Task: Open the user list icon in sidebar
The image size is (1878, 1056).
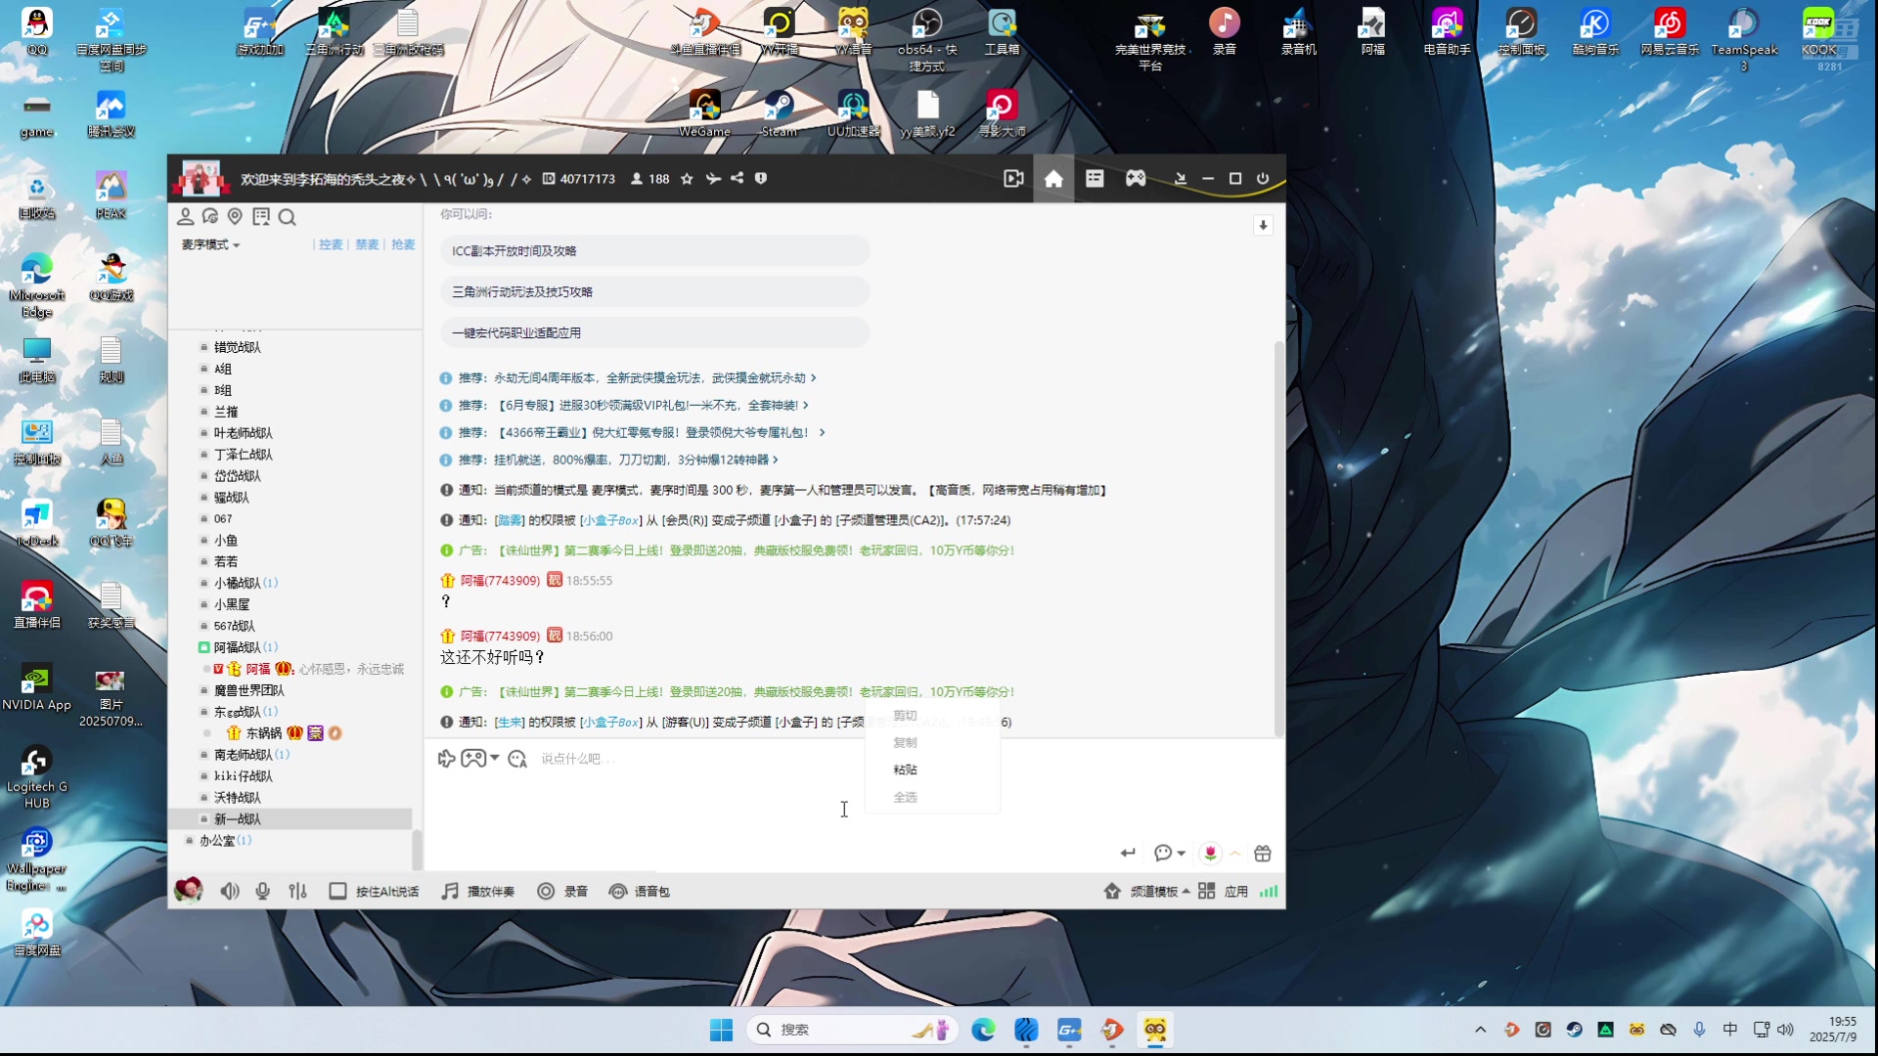Action: pos(185,216)
